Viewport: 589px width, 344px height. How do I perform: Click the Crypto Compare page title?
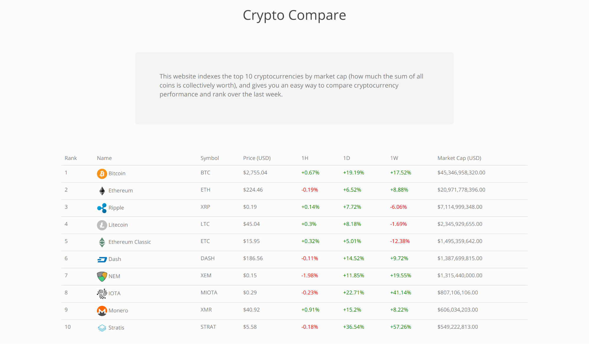click(x=294, y=15)
